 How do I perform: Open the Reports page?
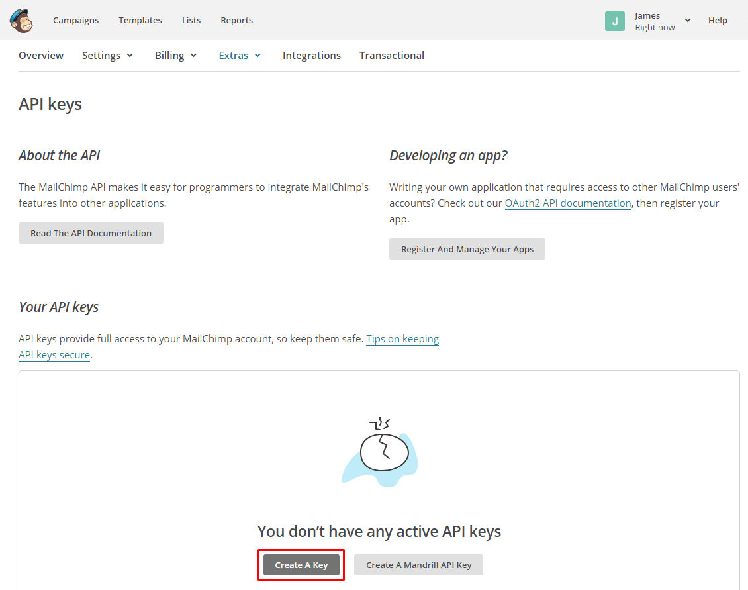pos(236,20)
